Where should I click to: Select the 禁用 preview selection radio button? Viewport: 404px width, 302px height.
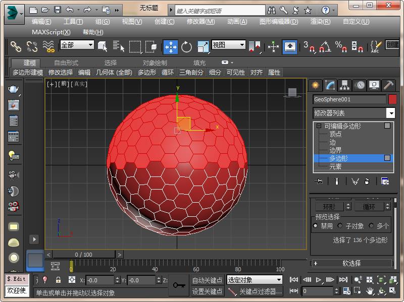[315, 225]
